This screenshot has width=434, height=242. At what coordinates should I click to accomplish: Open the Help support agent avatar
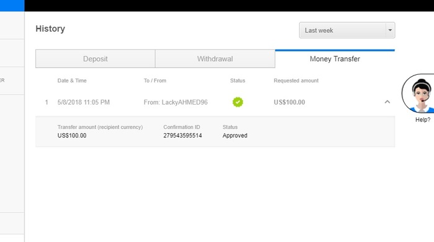418,93
